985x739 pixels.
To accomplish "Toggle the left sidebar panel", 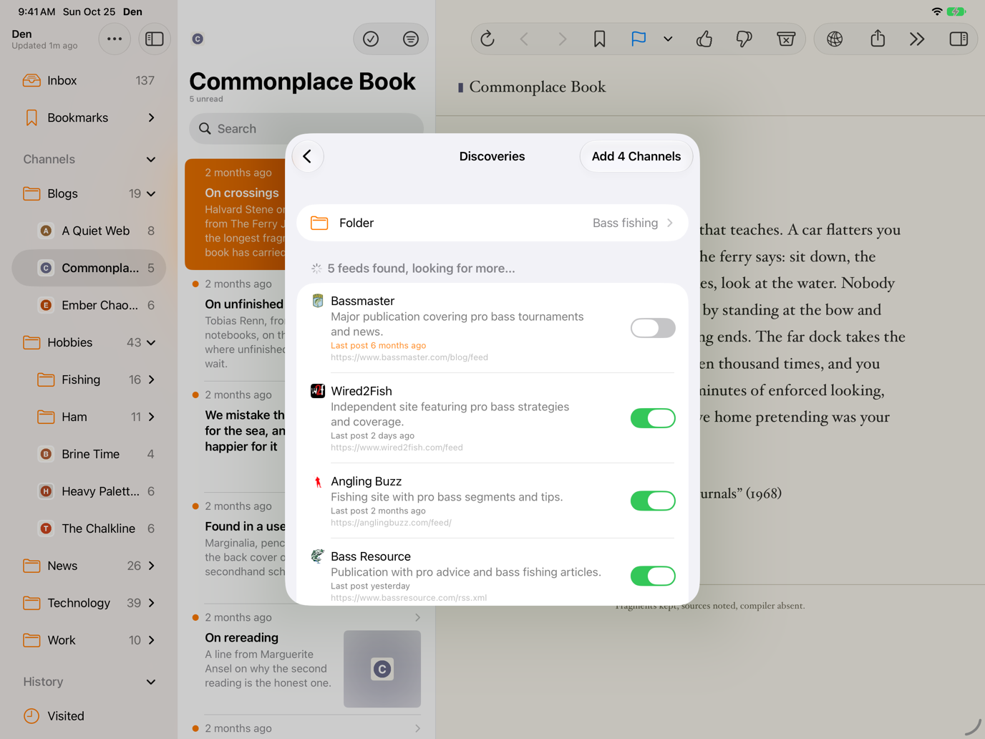I will 155,39.
